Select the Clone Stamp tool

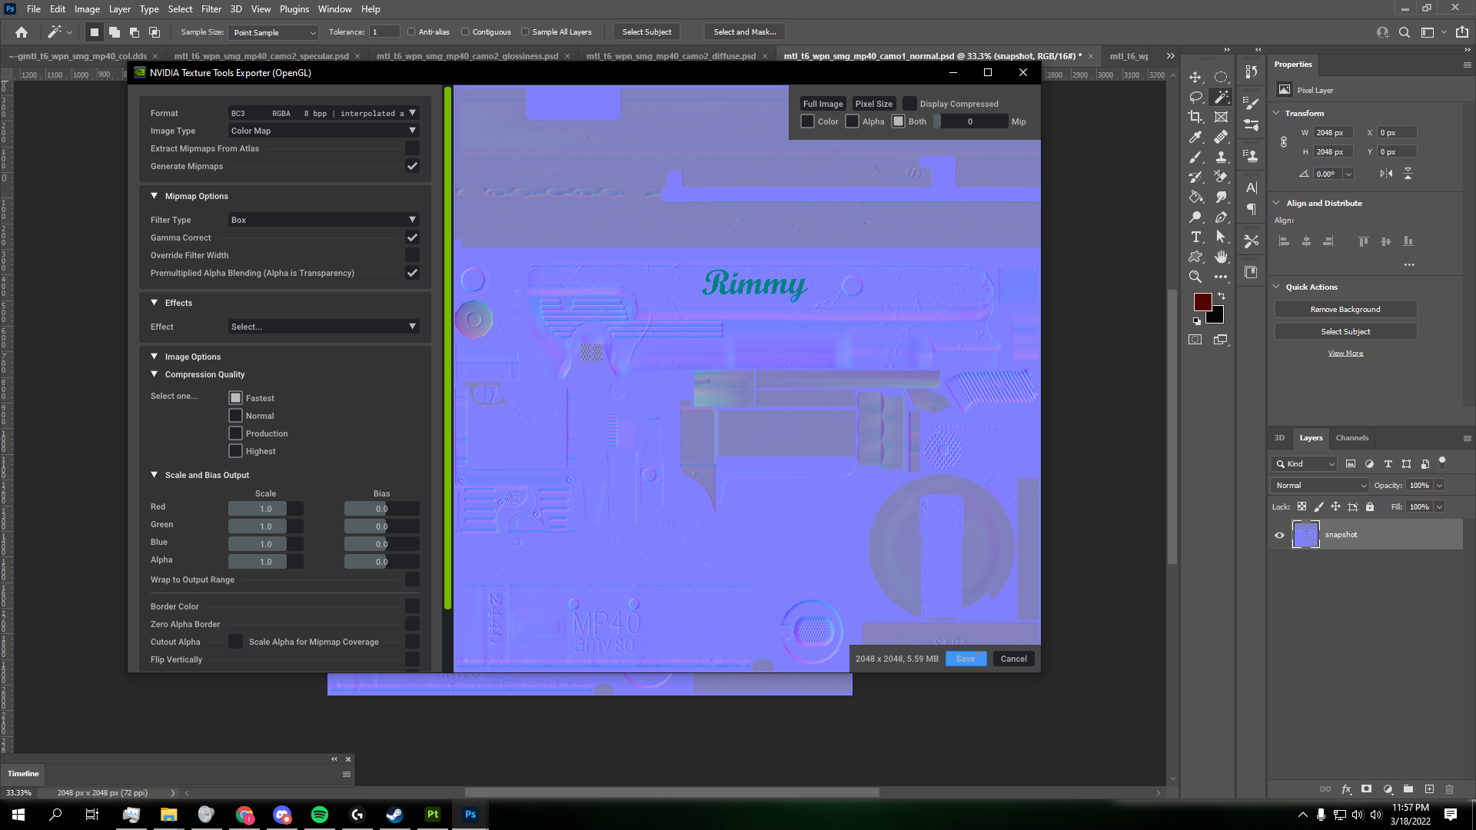pyautogui.click(x=1221, y=157)
